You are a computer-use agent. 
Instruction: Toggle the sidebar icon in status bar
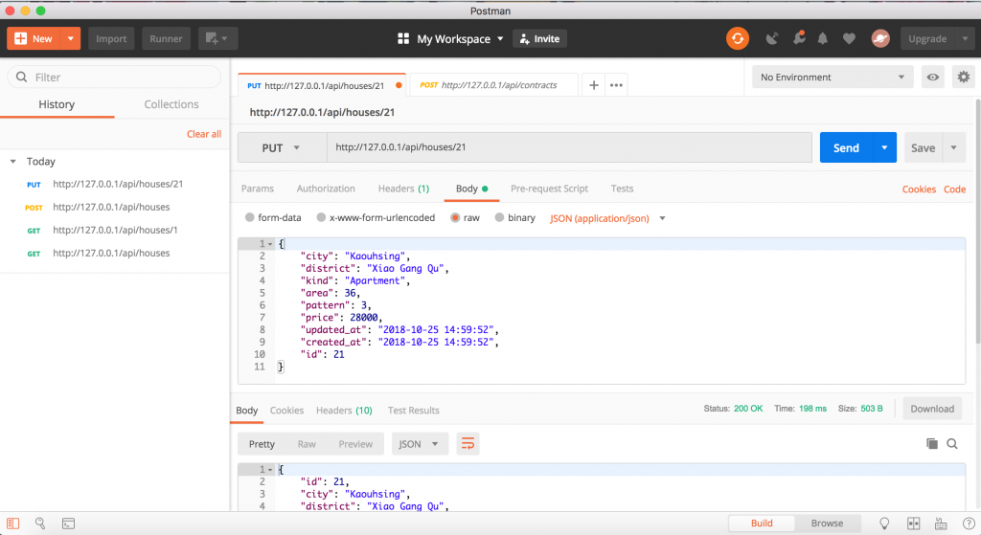13,524
